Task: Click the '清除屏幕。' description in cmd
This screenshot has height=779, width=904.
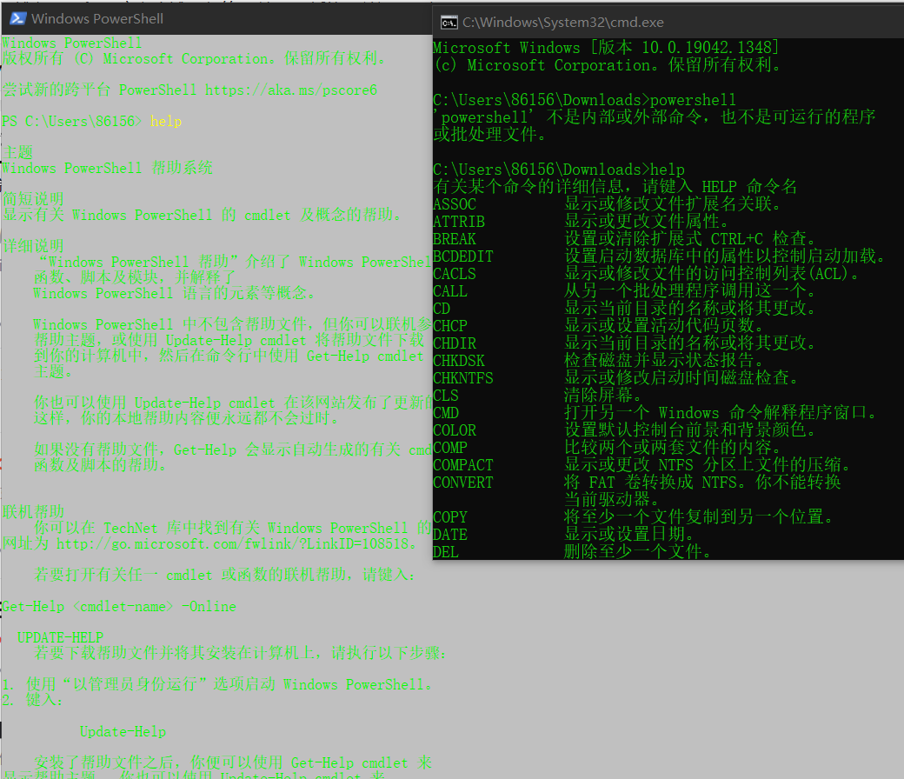Action: 603,395
